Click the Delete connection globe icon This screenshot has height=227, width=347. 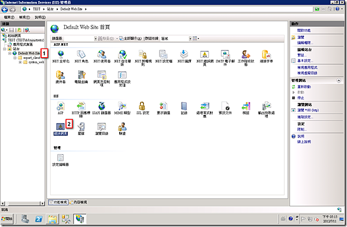[27, 30]
